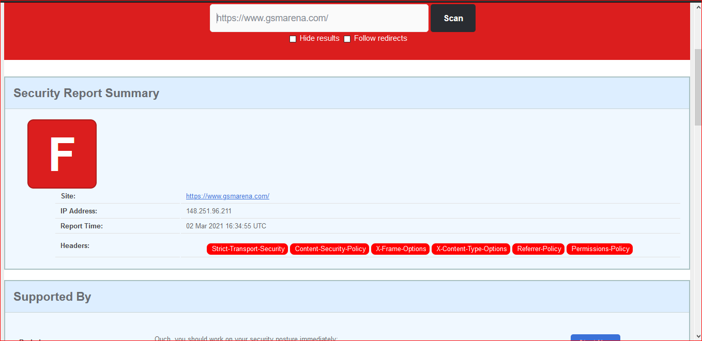The width and height of the screenshot is (702, 341).
Task: Click the Supported By heading
Action: pos(52,297)
